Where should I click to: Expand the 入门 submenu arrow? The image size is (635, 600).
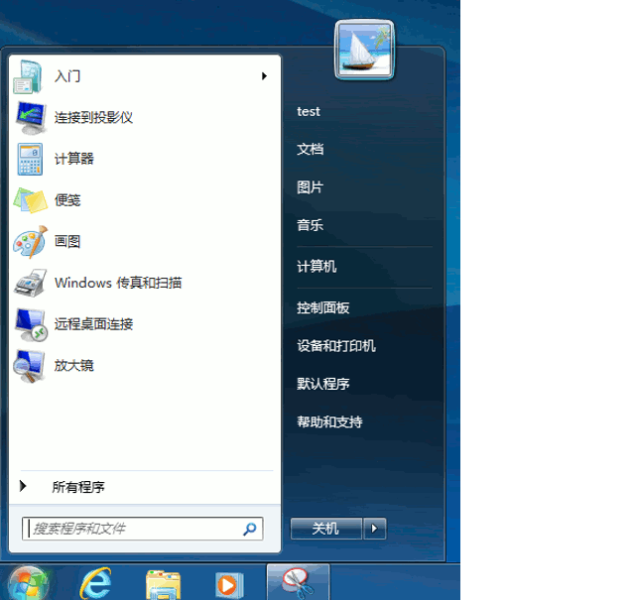pos(265,76)
